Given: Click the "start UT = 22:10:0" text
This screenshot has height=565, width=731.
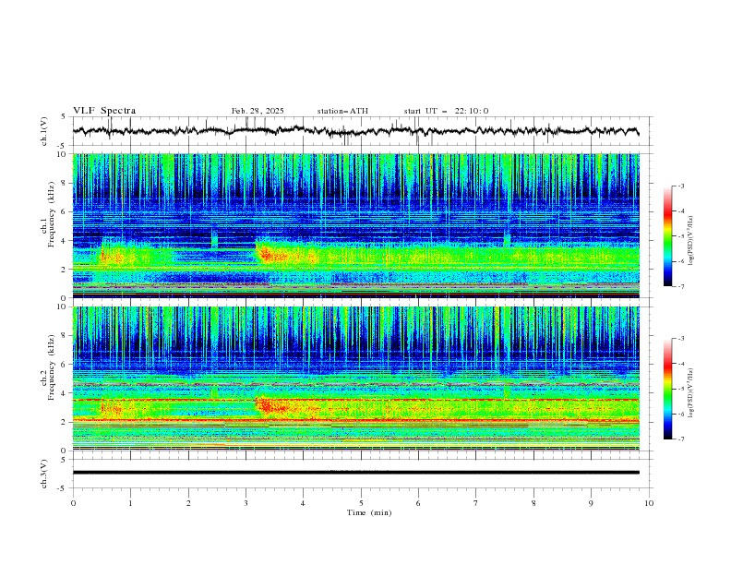Looking at the screenshot, I should pyautogui.click(x=446, y=111).
